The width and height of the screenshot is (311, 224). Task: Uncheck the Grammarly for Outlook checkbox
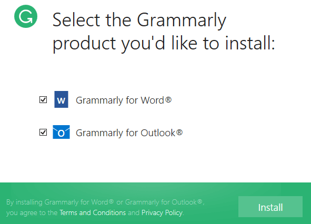43,132
